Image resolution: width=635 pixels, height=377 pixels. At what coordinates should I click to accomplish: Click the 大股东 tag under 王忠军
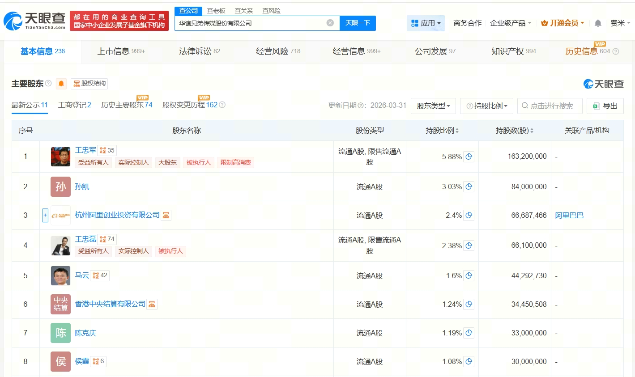[x=167, y=163]
